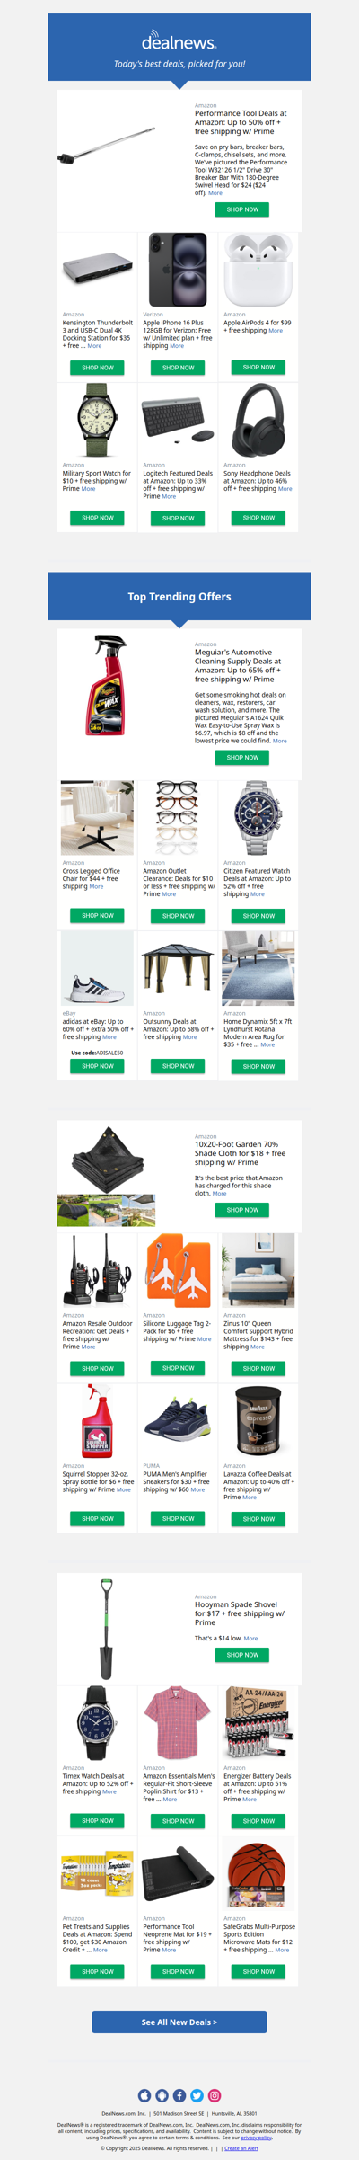The height and width of the screenshot is (2160, 359).
Task: Click Shop Now under PUMA Amplifier Sneakers
Action: tap(178, 1518)
